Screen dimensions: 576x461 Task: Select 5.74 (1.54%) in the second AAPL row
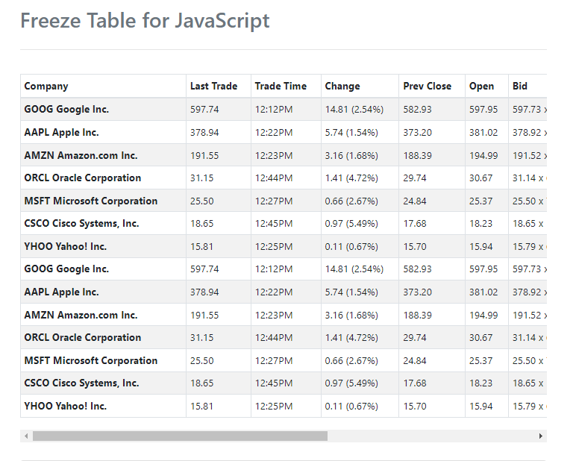point(351,292)
